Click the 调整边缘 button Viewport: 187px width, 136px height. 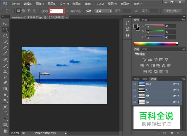pos(172,11)
